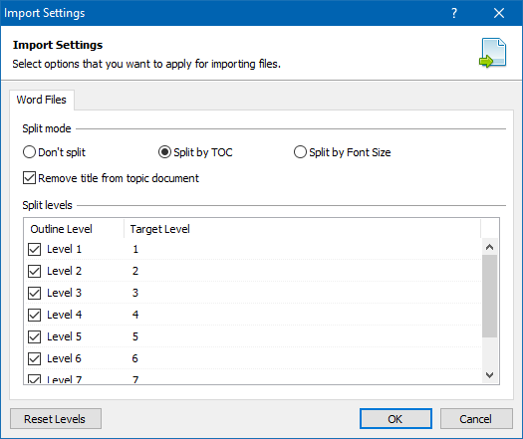Switch to the Word Files tab
Viewport: 523px width, 439px height.
[x=42, y=100]
